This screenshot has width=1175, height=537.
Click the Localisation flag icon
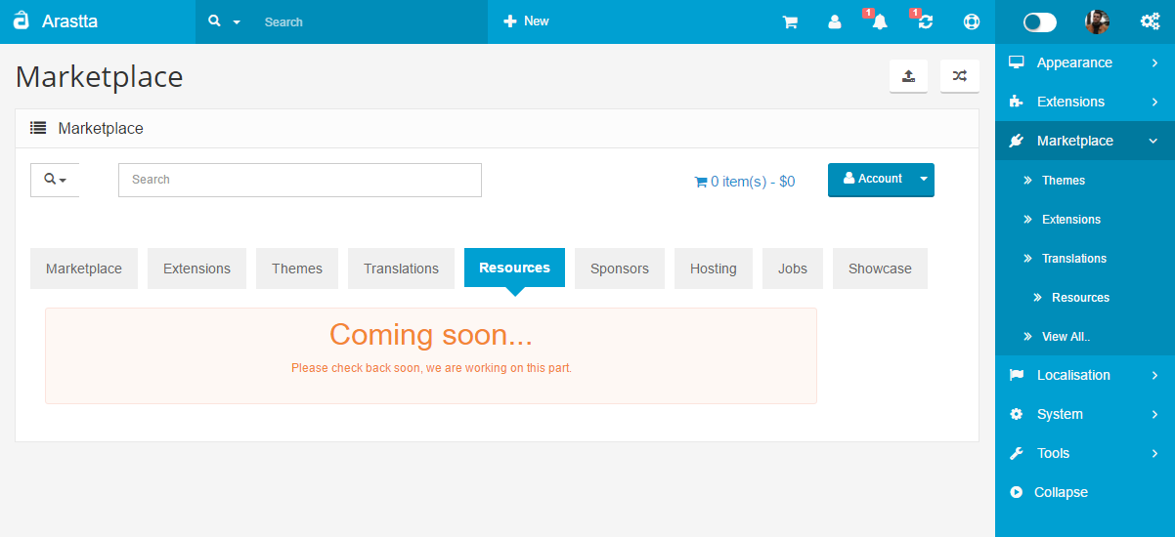1017,375
